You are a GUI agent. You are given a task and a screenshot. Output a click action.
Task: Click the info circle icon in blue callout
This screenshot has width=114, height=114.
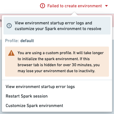tap(9, 26)
